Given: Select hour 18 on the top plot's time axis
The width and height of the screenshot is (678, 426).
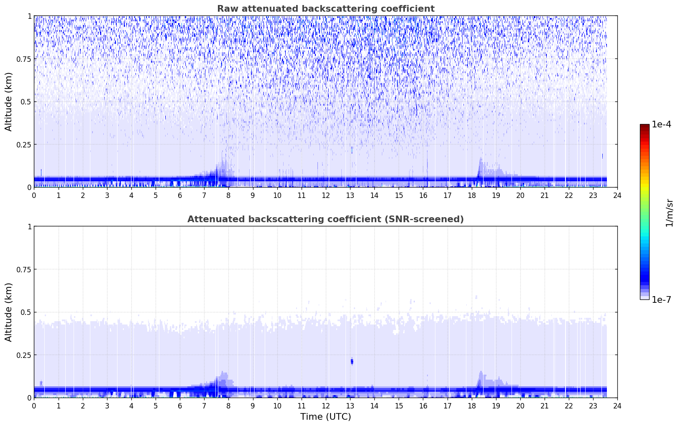Looking at the screenshot, I should tap(471, 195).
